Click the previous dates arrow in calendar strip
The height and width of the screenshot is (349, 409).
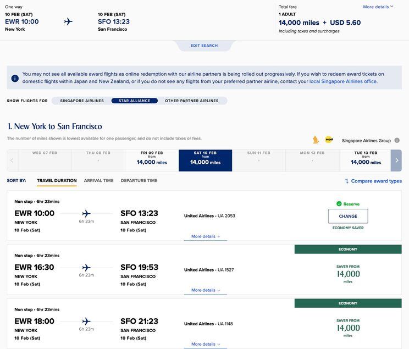[12, 160]
